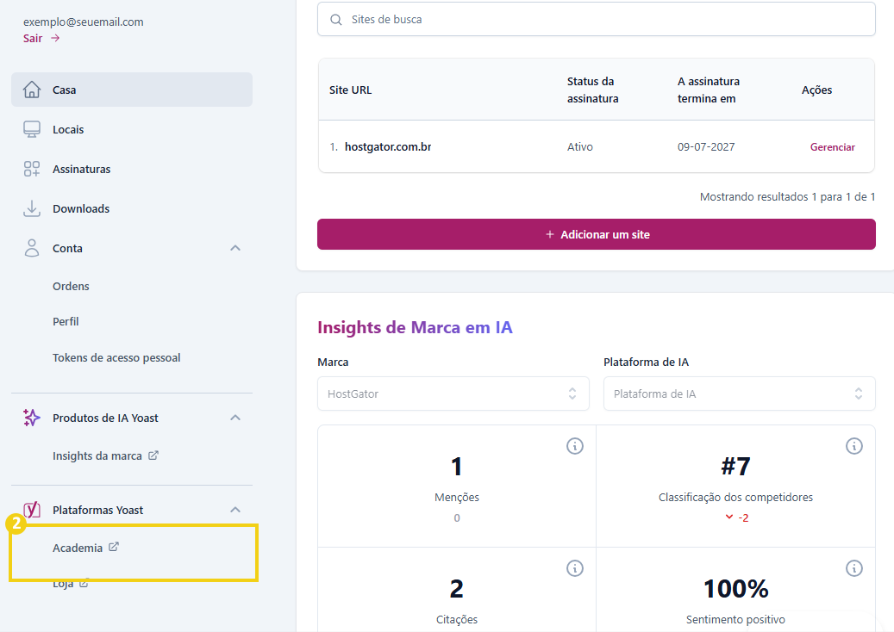Click the Conta person icon

(x=32, y=248)
